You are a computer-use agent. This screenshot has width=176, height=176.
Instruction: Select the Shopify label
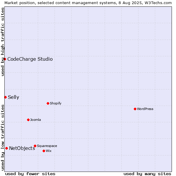[x=55, y=103]
